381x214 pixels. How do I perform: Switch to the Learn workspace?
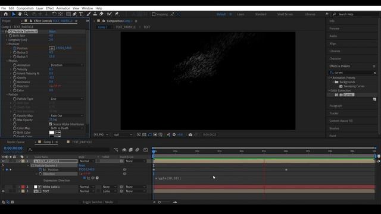pyautogui.click(x=241, y=14)
